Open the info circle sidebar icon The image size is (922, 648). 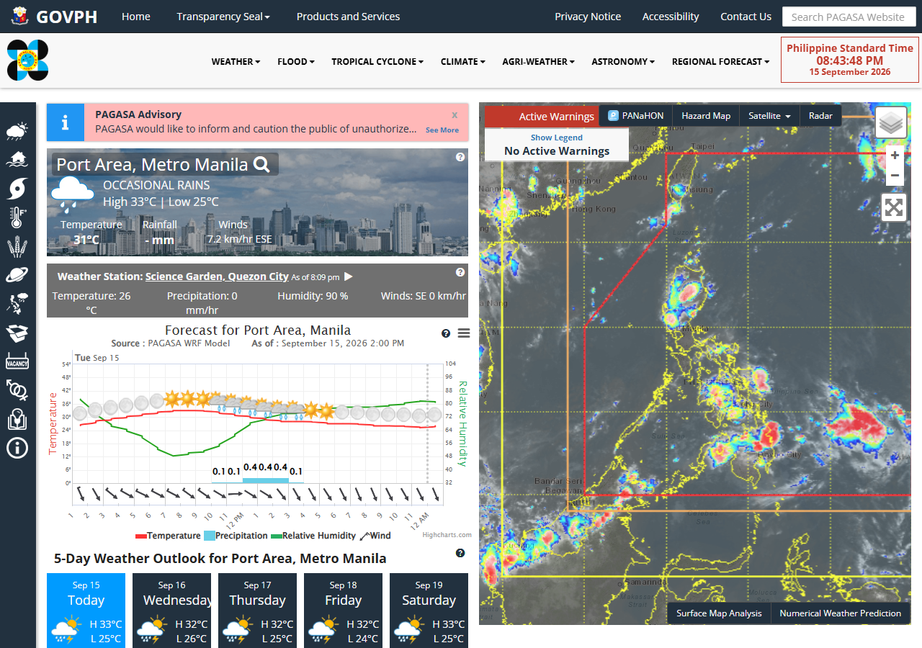(x=17, y=449)
